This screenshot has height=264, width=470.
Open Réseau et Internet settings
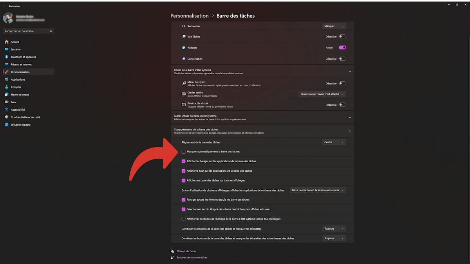[29, 65]
